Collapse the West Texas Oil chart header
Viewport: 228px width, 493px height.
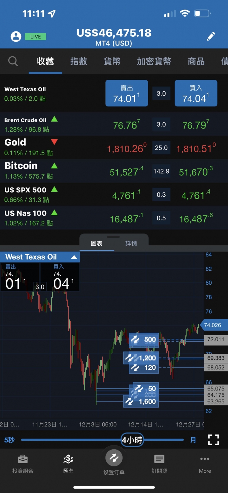74,257
